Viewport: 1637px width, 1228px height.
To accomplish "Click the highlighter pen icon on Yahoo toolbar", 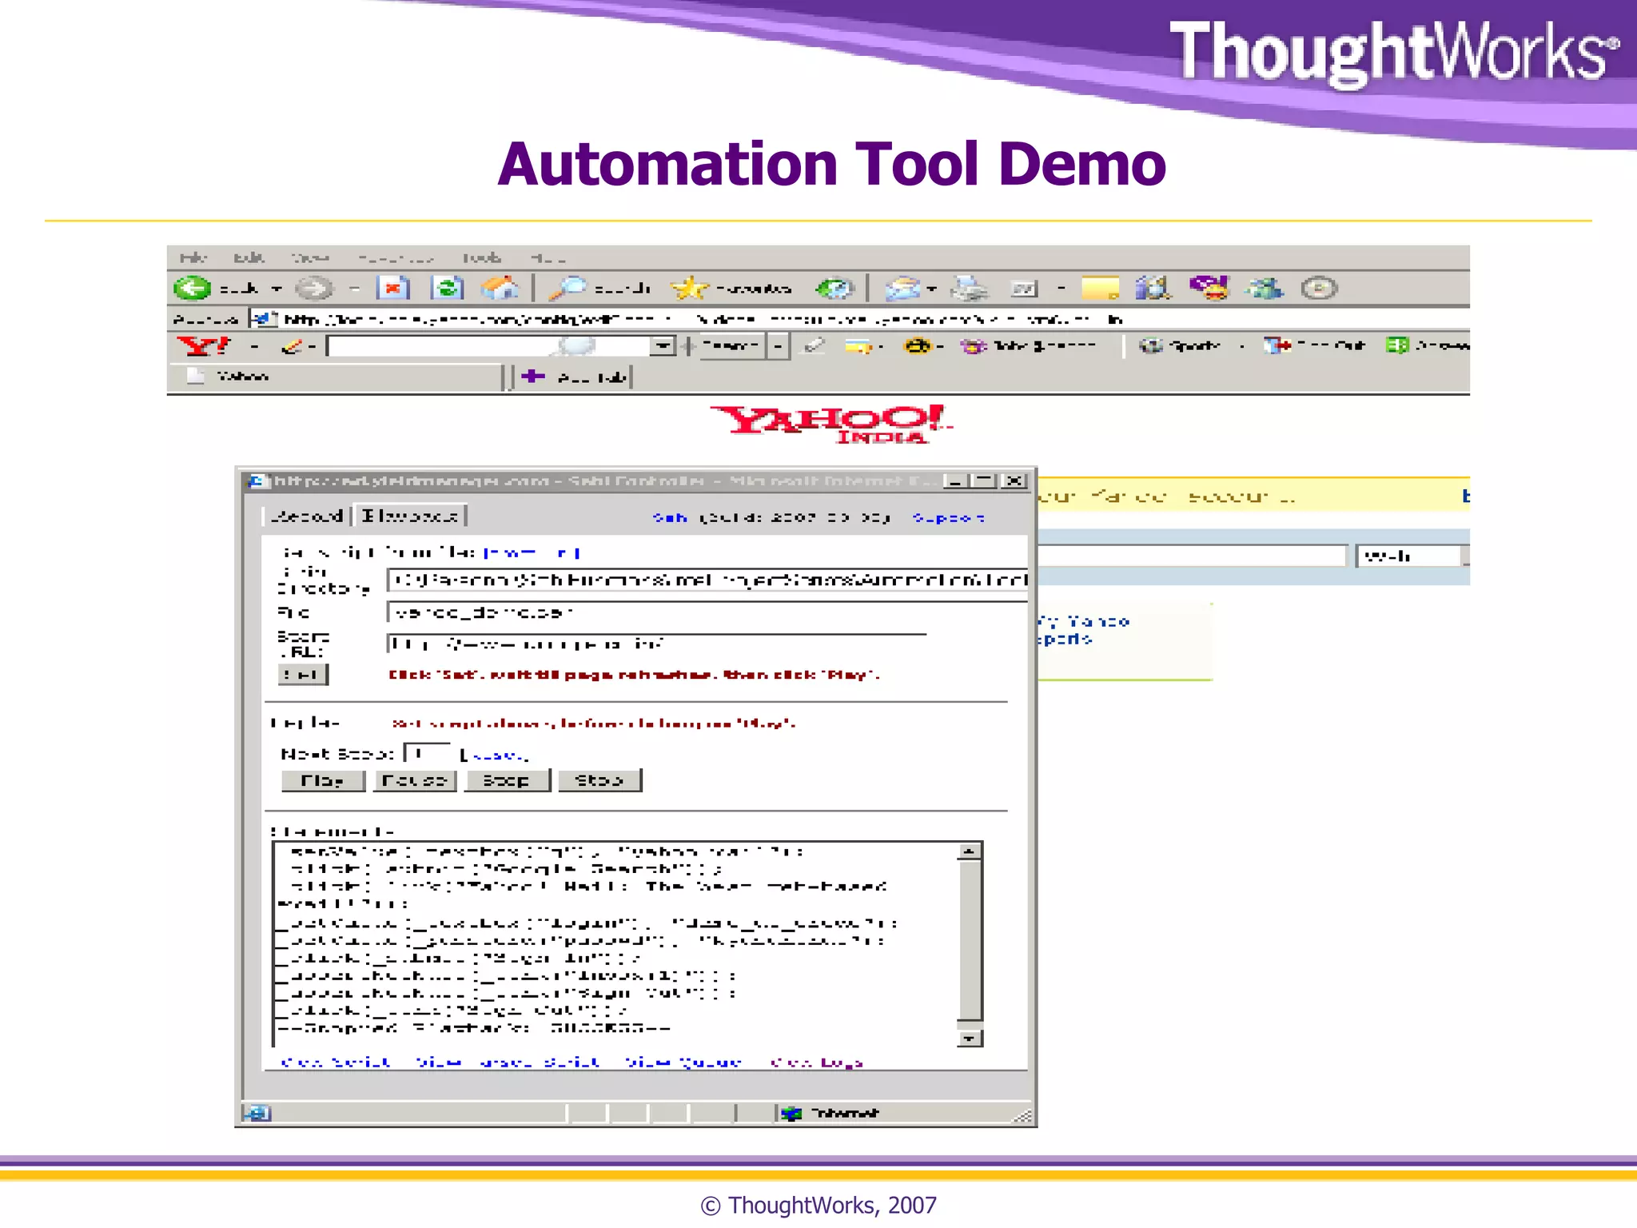I will coord(814,346).
